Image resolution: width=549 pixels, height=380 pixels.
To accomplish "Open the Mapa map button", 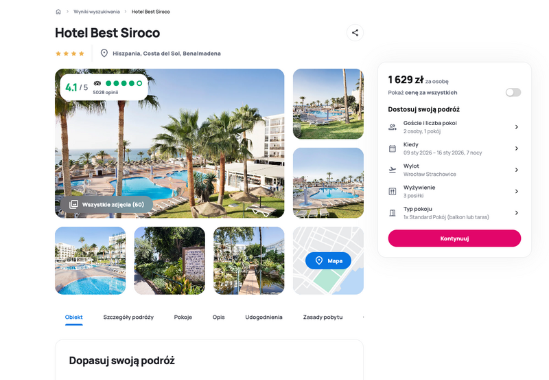I will (x=328, y=260).
